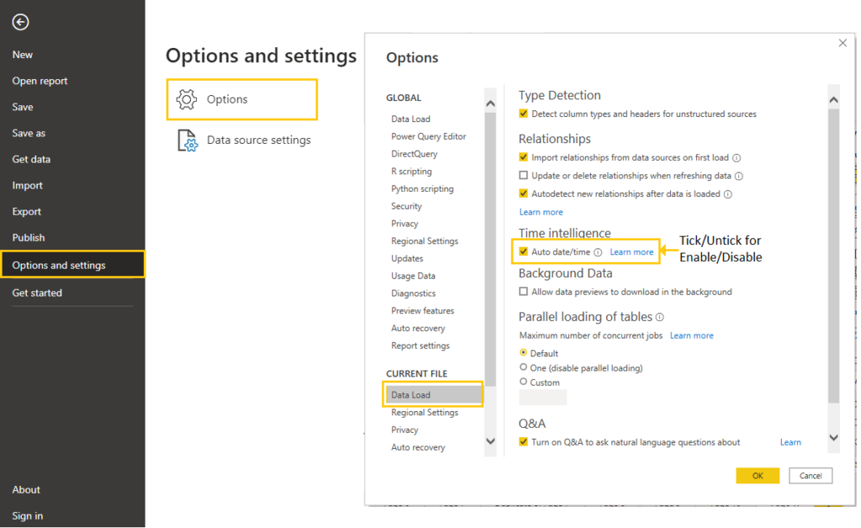Select One to disable parallel loading

[522, 367]
